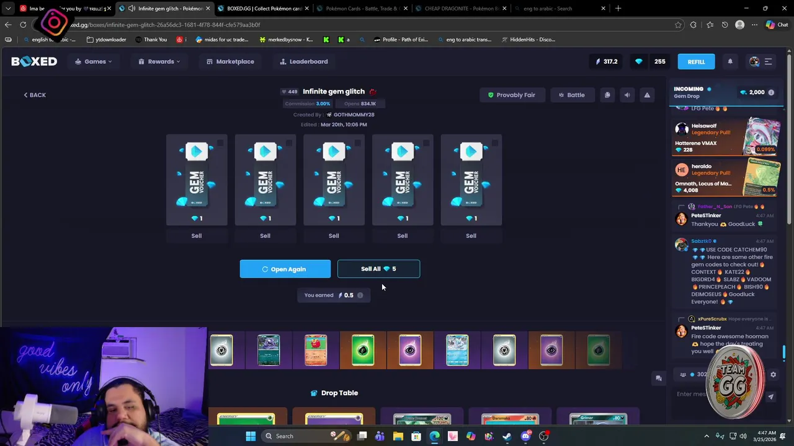Sell the third Gem Voucher

click(334, 235)
